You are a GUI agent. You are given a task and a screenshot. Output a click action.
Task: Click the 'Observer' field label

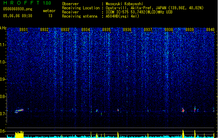[x=70, y=4]
